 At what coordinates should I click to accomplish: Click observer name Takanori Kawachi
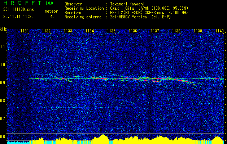point(127,4)
